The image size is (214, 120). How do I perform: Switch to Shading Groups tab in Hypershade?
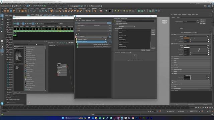[x=51, y=26]
